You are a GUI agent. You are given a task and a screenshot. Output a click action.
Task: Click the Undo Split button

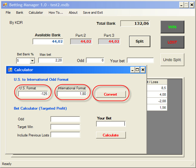point(172,60)
